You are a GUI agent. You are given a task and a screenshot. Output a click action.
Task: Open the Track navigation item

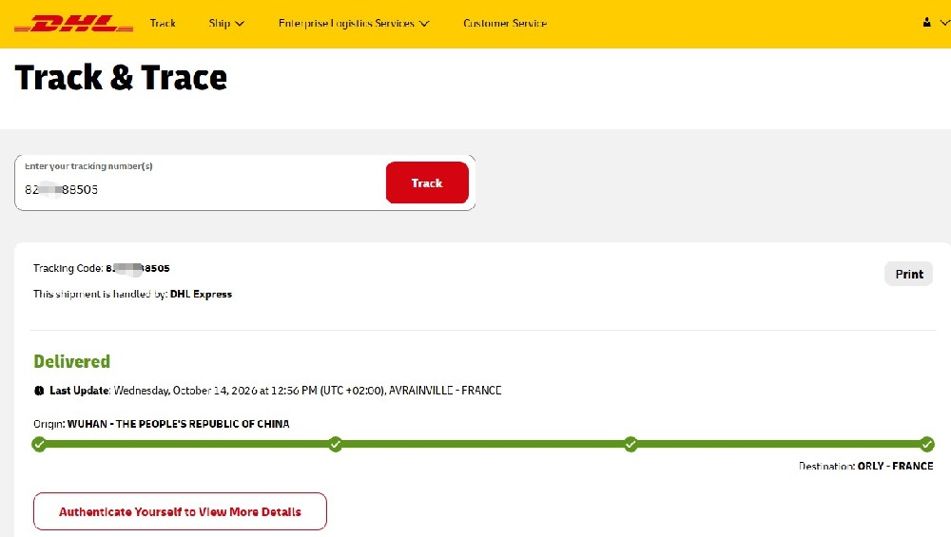click(x=163, y=23)
